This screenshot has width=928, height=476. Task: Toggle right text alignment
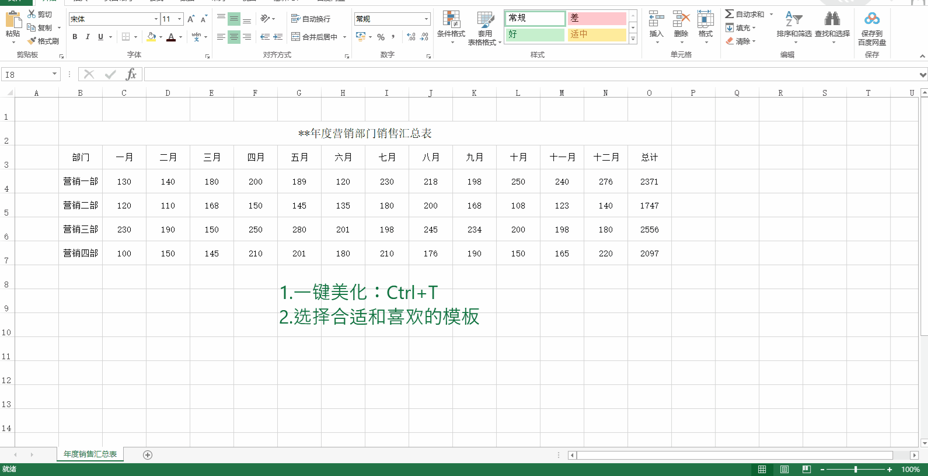click(x=247, y=37)
